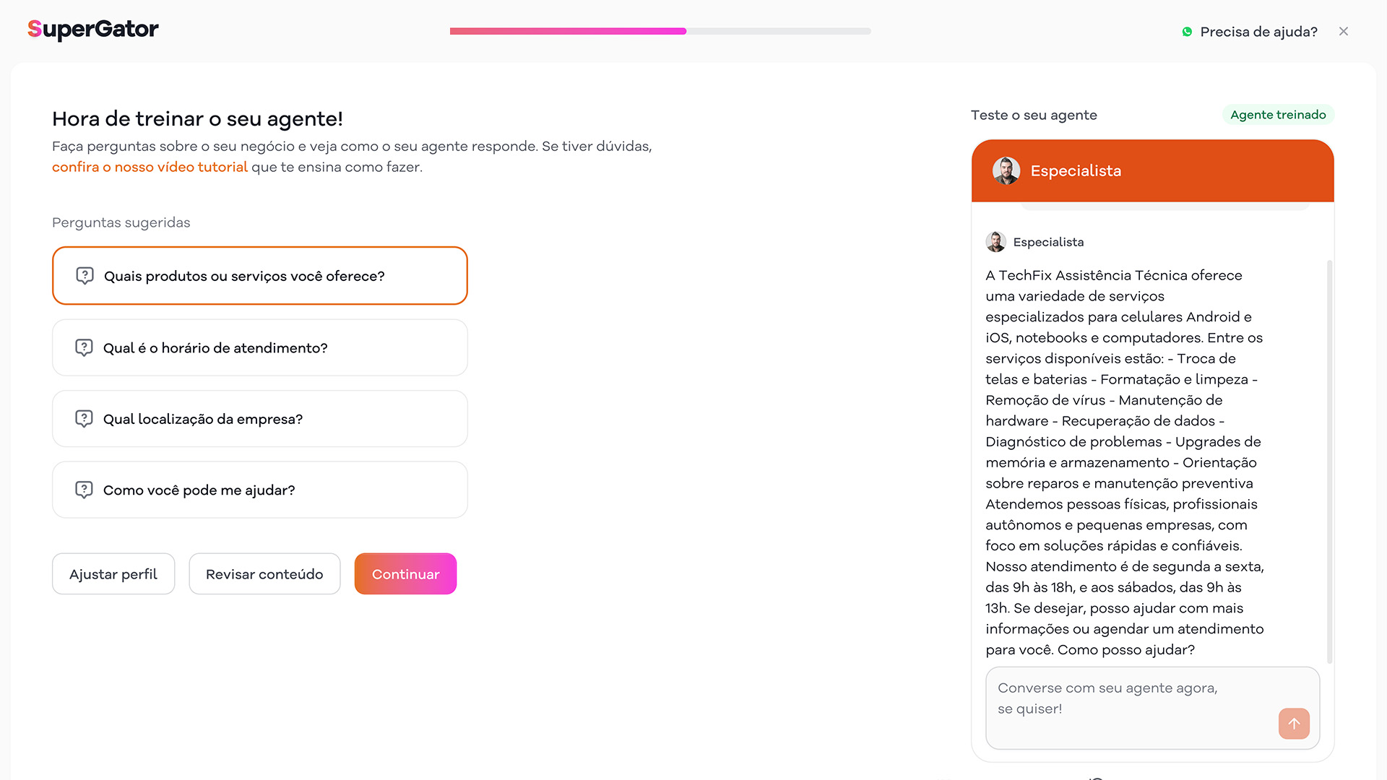Image resolution: width=1387 pixels, height=780 pixels.
Task: Open the "confira o nosso vídeo tutorial" link
Action: pos(150,167)
